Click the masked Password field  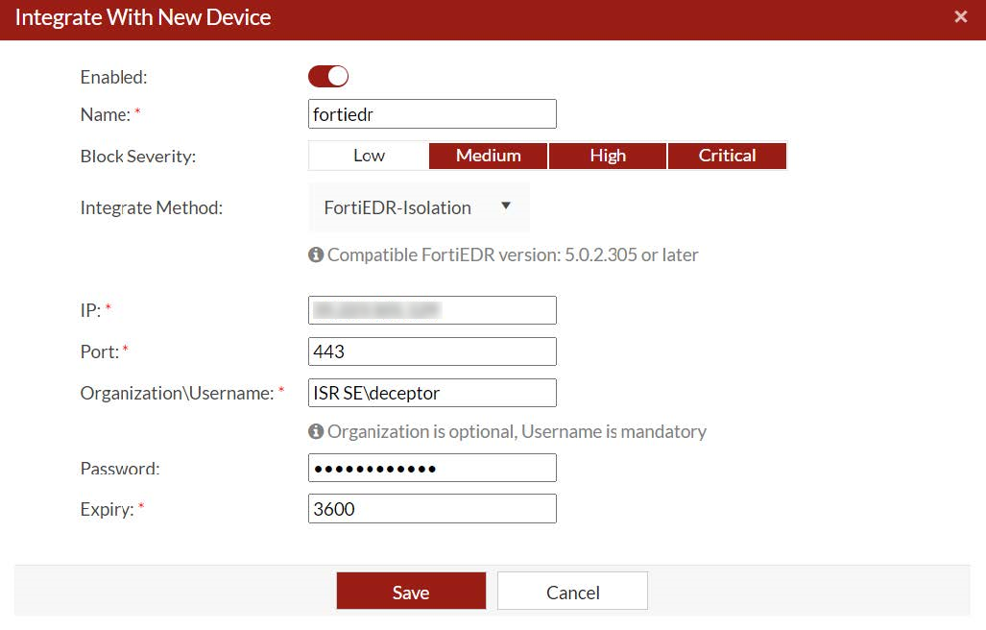click(x=432, y=467)
